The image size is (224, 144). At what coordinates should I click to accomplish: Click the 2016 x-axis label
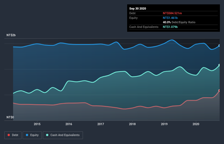pos(69,124)
